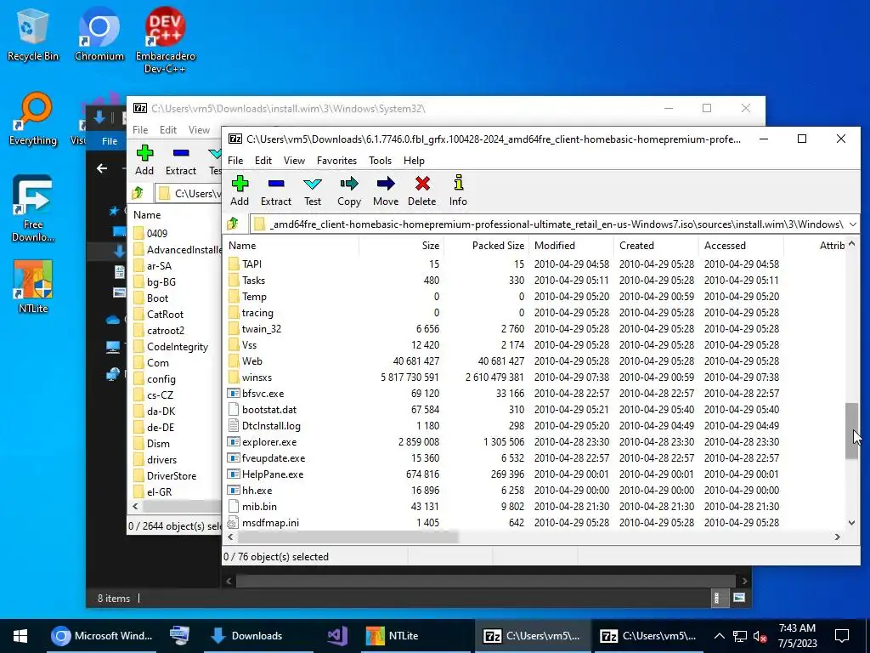Open Recycle Bin desktop icon
Screen dimensions: 870x653
(x=33, y=34)
